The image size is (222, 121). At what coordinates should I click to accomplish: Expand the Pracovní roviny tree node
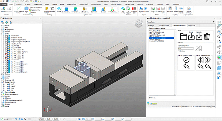pos(1,92)
